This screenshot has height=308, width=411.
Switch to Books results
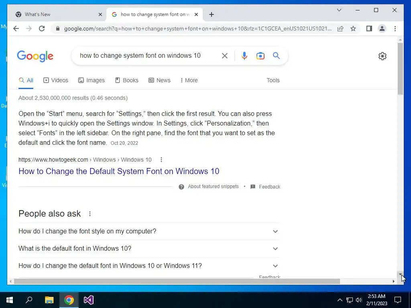[x=126, y=80]
